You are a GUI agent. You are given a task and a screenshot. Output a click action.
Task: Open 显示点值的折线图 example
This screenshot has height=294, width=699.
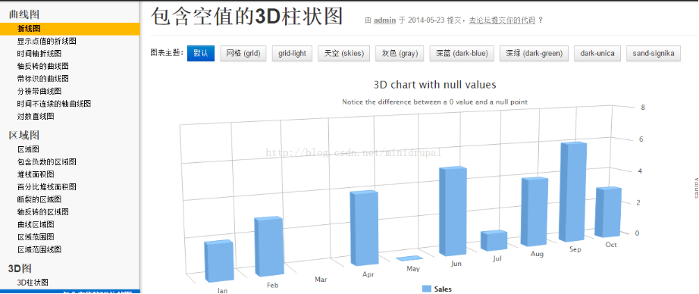(x=47, y=41)
